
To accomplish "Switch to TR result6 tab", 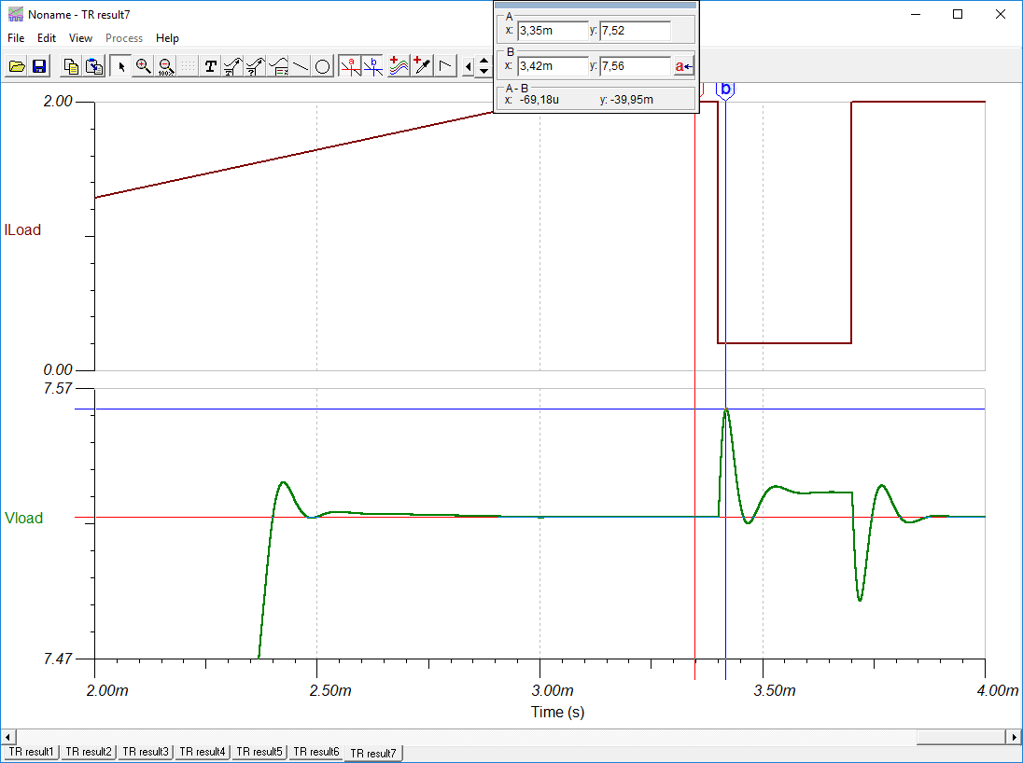I will click(316, 752).
